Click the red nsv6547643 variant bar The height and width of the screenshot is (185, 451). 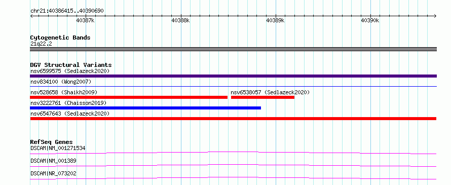pos(233,119)
